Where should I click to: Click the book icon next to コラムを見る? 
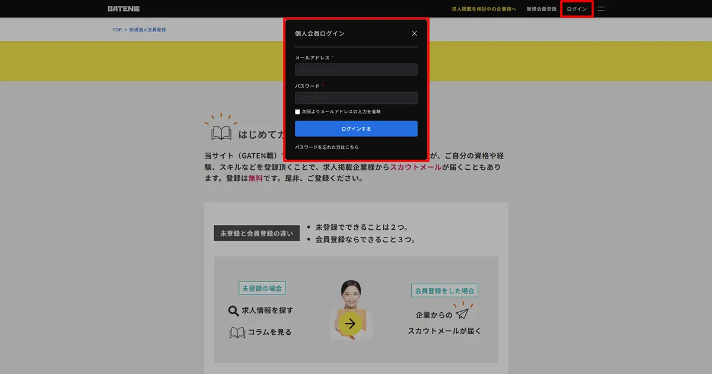click(x=236, y=332)
